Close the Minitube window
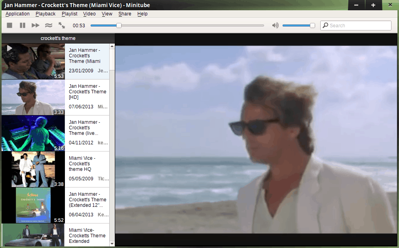The image size is (399, 248). (390, 5)
